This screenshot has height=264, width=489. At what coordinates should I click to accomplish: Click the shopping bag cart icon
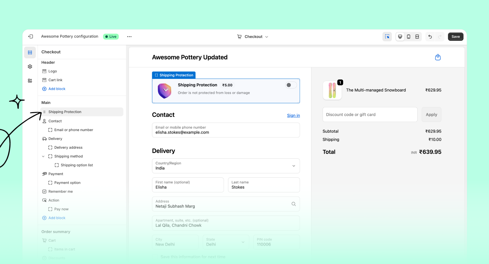point(438,57)
